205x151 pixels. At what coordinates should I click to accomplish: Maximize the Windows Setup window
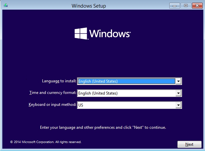coord(186,6)
